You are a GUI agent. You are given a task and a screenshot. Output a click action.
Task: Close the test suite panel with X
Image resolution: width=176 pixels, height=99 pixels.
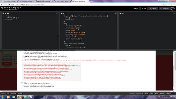point(2,52)
